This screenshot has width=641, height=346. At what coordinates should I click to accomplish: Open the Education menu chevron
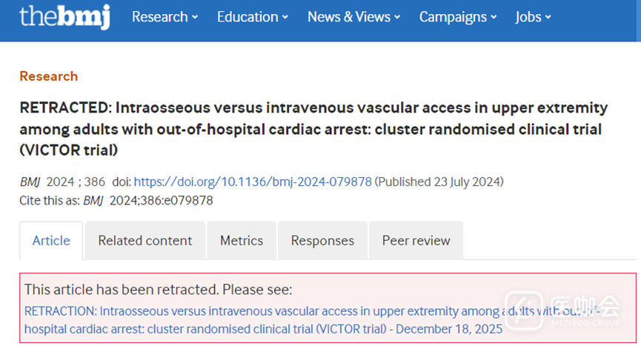(285, 17)
